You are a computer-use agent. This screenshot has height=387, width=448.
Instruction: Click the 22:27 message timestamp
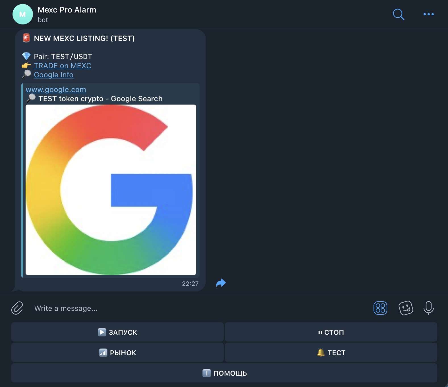(x=190, y=284)
